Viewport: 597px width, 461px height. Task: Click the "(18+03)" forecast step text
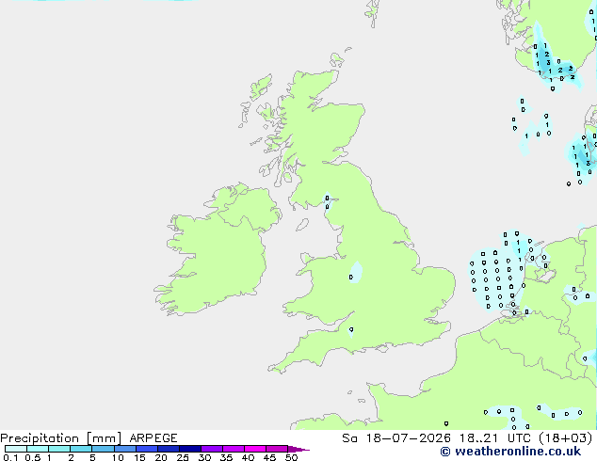click(x=566, y=438)
